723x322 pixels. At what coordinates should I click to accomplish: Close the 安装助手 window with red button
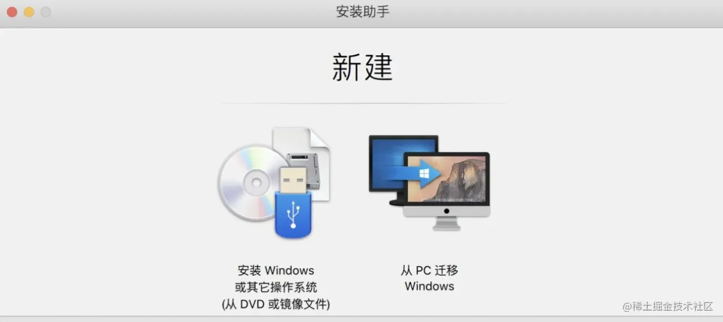[x=12, y=12]
